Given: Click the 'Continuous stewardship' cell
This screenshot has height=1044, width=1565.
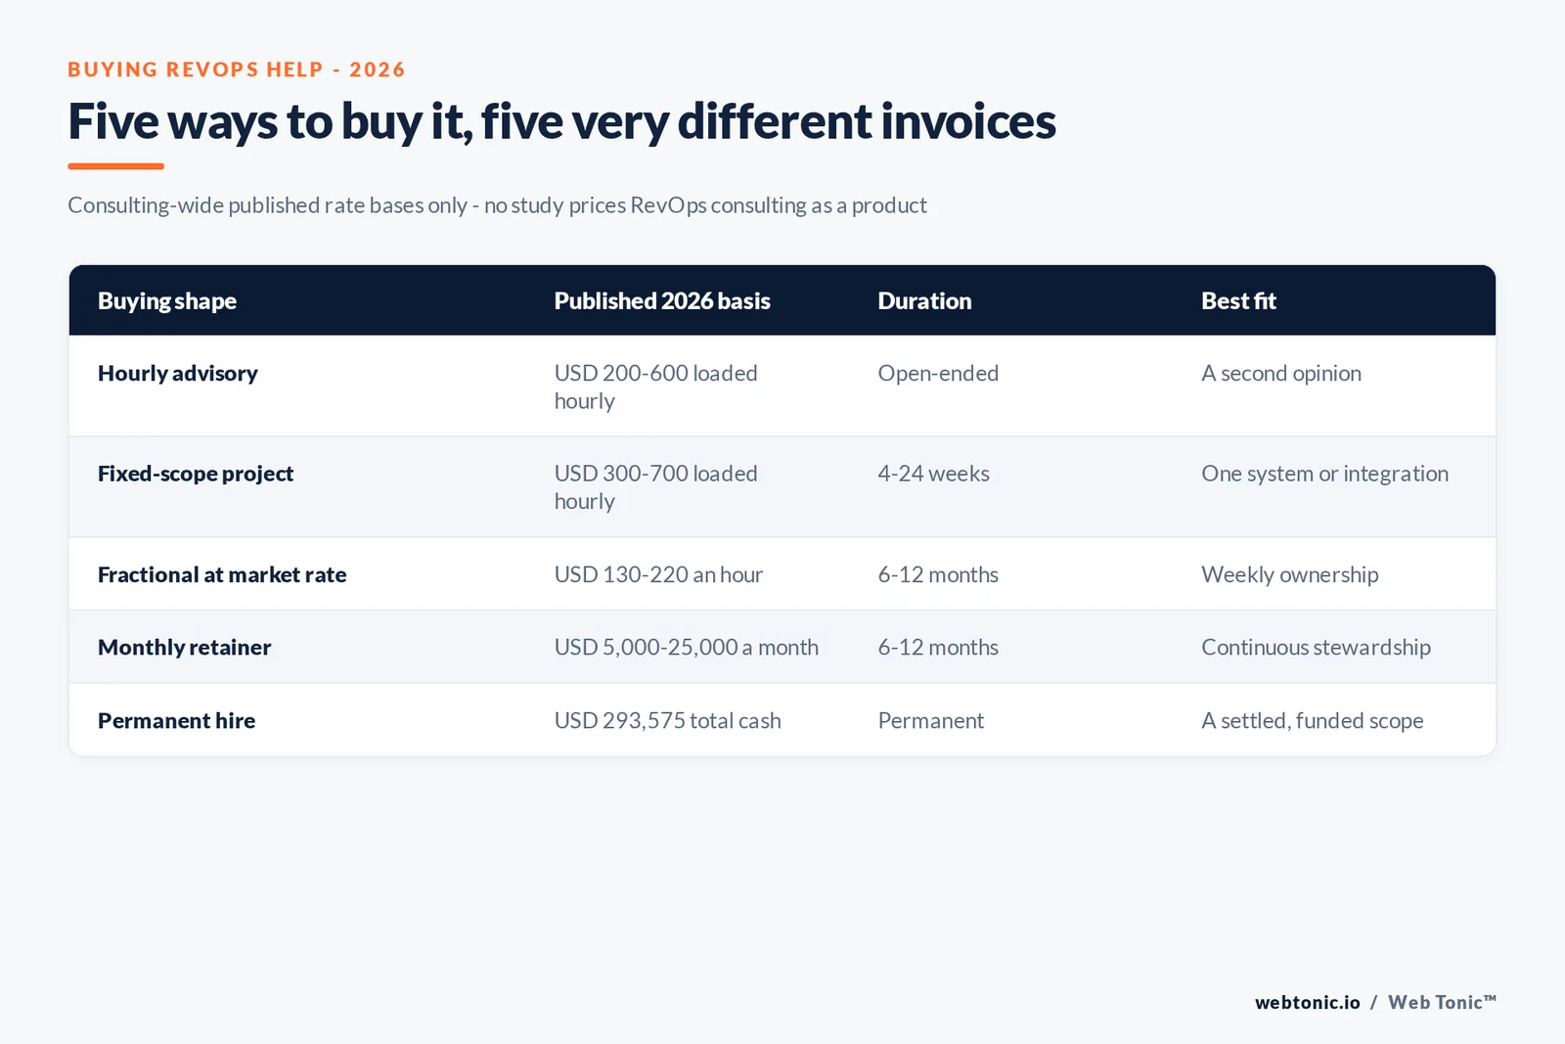Looking at the screenshot, I should [x=1317, y=648].
